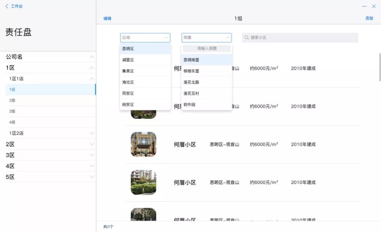Choose 莲花北路 business district option

tap(206, 82)
